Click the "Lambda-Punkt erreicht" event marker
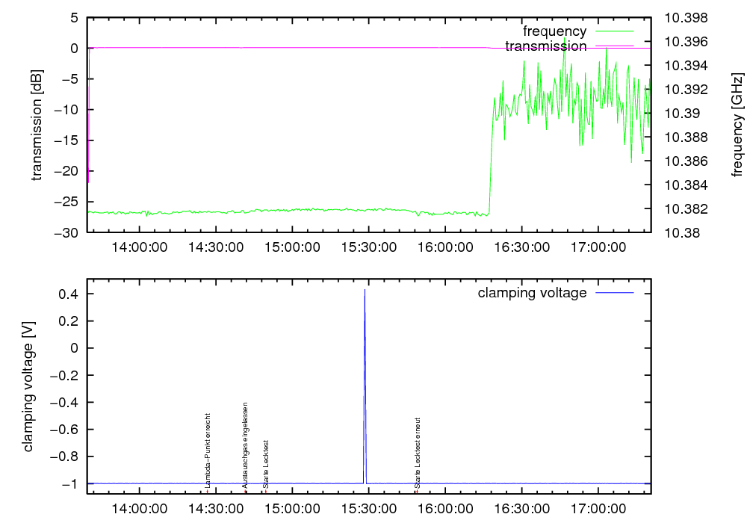Image resolution: width=747 pixels, height=523 pixels. tap(208, 450)
